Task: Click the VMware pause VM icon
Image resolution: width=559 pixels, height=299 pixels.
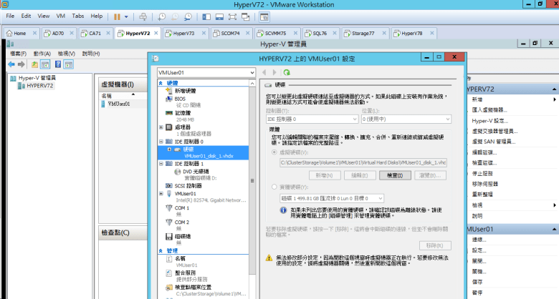Action: pos(118,15)
